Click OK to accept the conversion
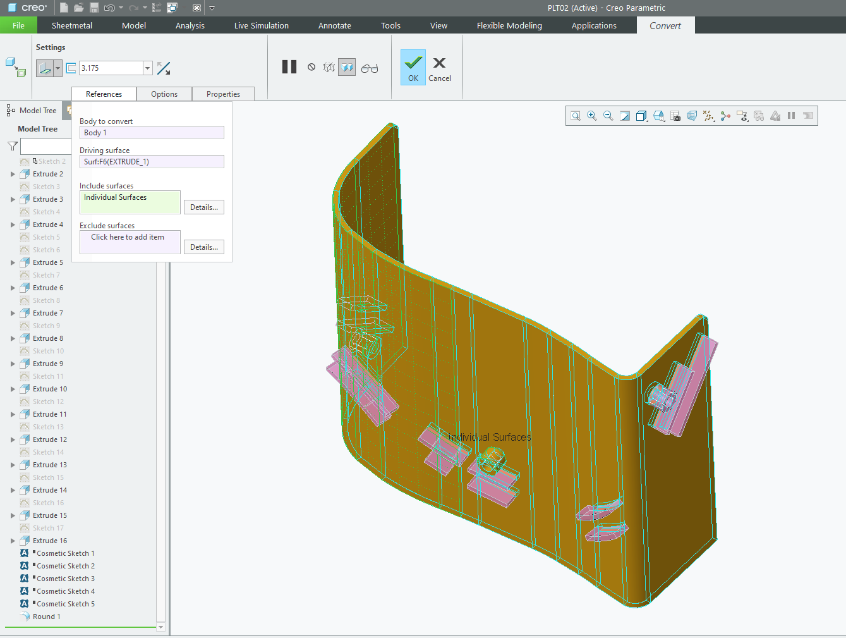This screenshot has height=638, width=846. coord(413,66)
